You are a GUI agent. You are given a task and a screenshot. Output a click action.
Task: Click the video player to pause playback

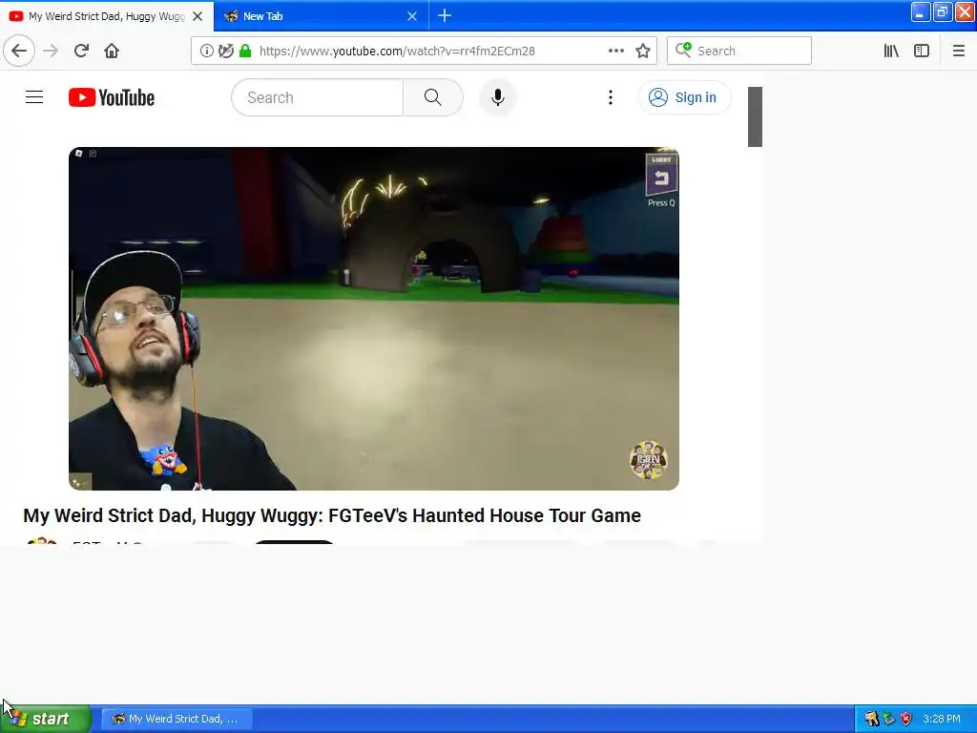tap(374, 319)
